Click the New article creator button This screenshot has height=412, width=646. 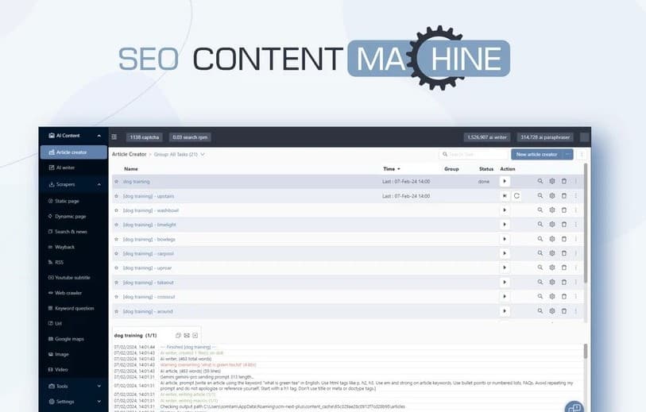pyautogui.click(x=537, y=154)
